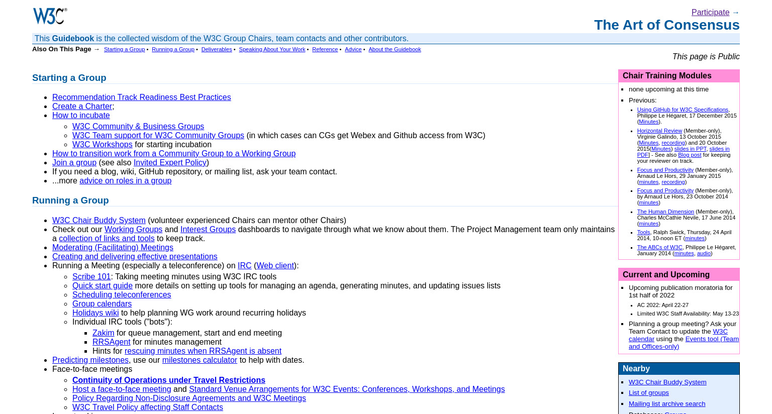Image resolution: width=772 pixels, height=414 pixels.
Task: Open W3C Community & Business Groups
Action: [x=138, y=127]
